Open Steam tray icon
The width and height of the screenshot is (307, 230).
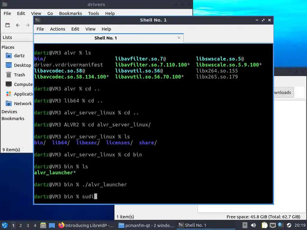pyautogui.click(x=289, y=225)
